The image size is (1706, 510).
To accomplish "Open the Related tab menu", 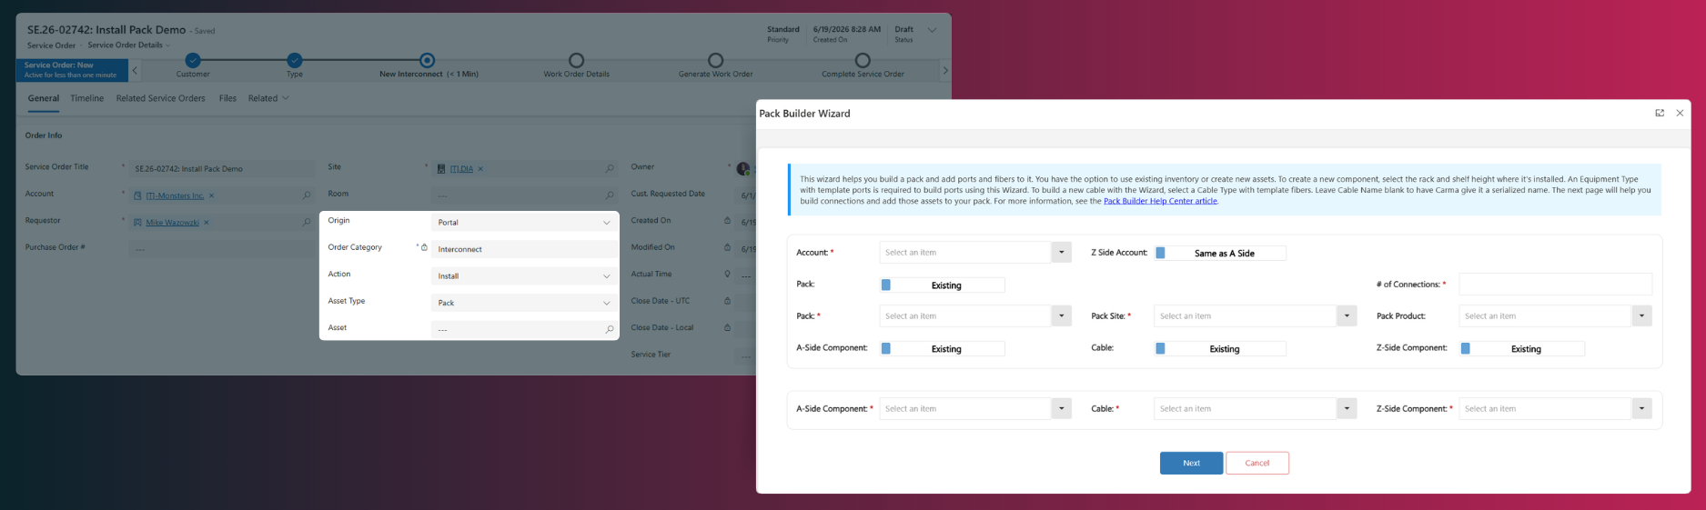I will (268, 98).
